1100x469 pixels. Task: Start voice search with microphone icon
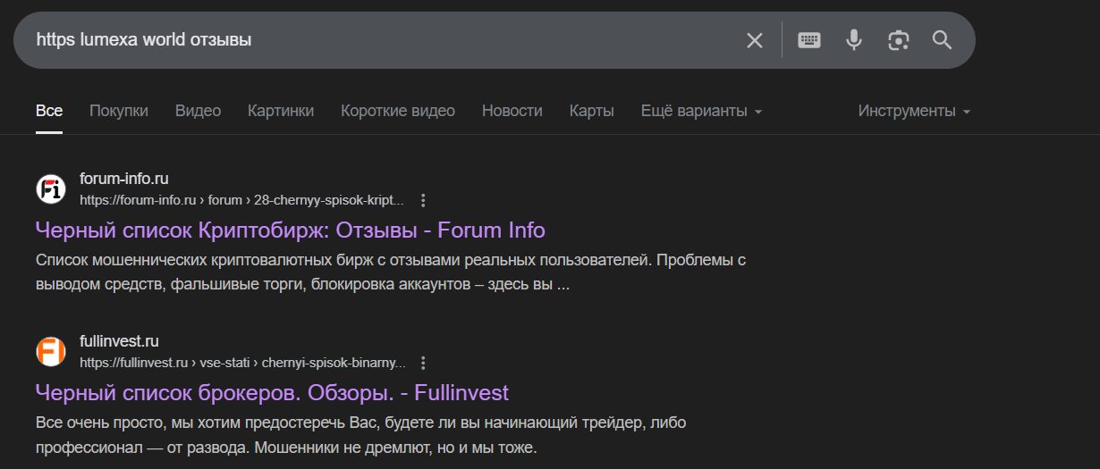[854, 40]
